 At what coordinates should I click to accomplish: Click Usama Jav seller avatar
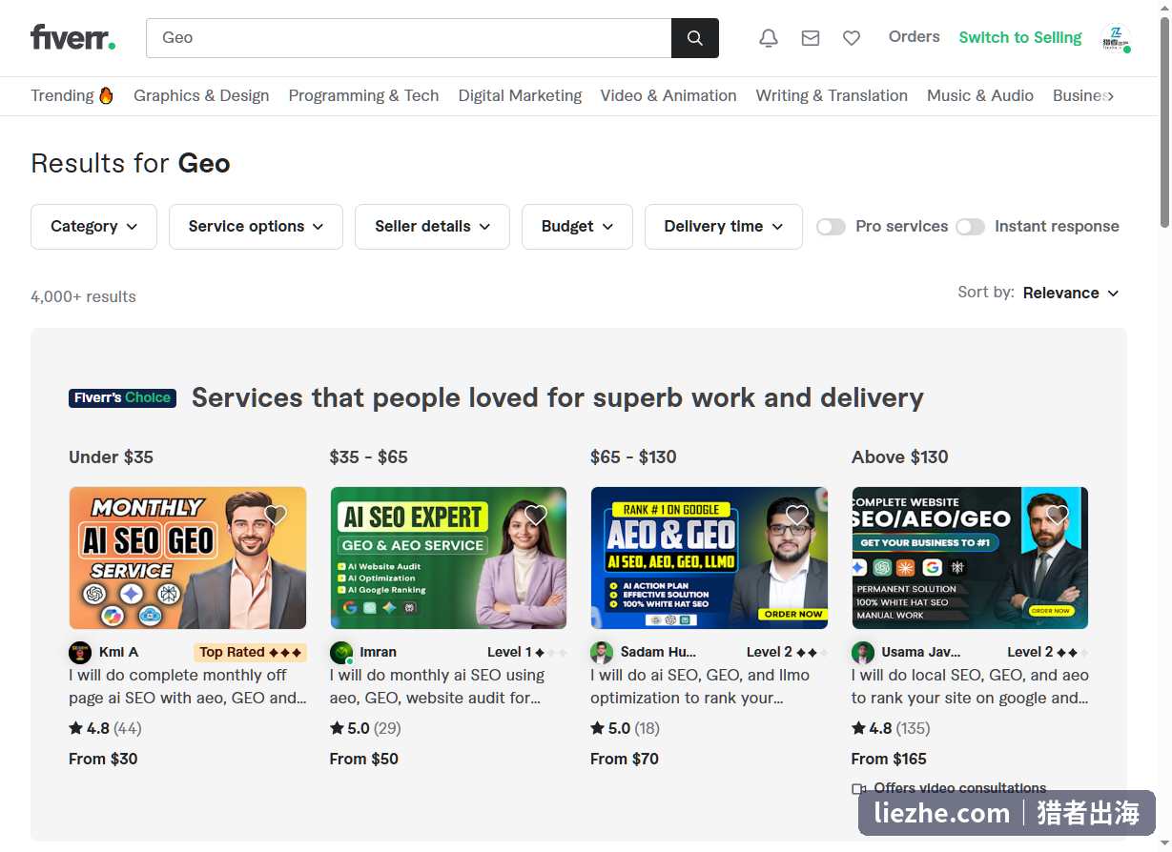863,653
